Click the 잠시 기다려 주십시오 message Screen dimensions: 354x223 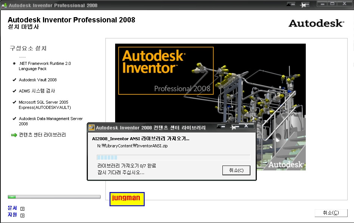pos(121,173)
